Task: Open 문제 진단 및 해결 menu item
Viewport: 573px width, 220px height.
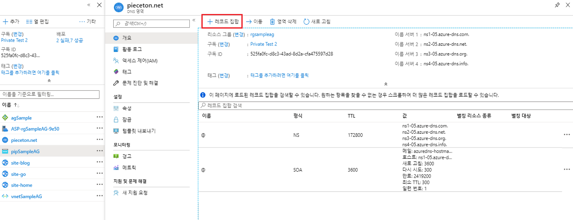Action: pyautogui.click(x=152, y=83)
